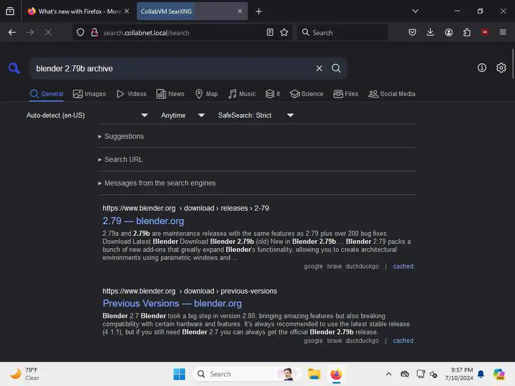This screenshot has height=386, width=515.
Task: Open the 2.79 — blender.org result
Action: (143, 221)
